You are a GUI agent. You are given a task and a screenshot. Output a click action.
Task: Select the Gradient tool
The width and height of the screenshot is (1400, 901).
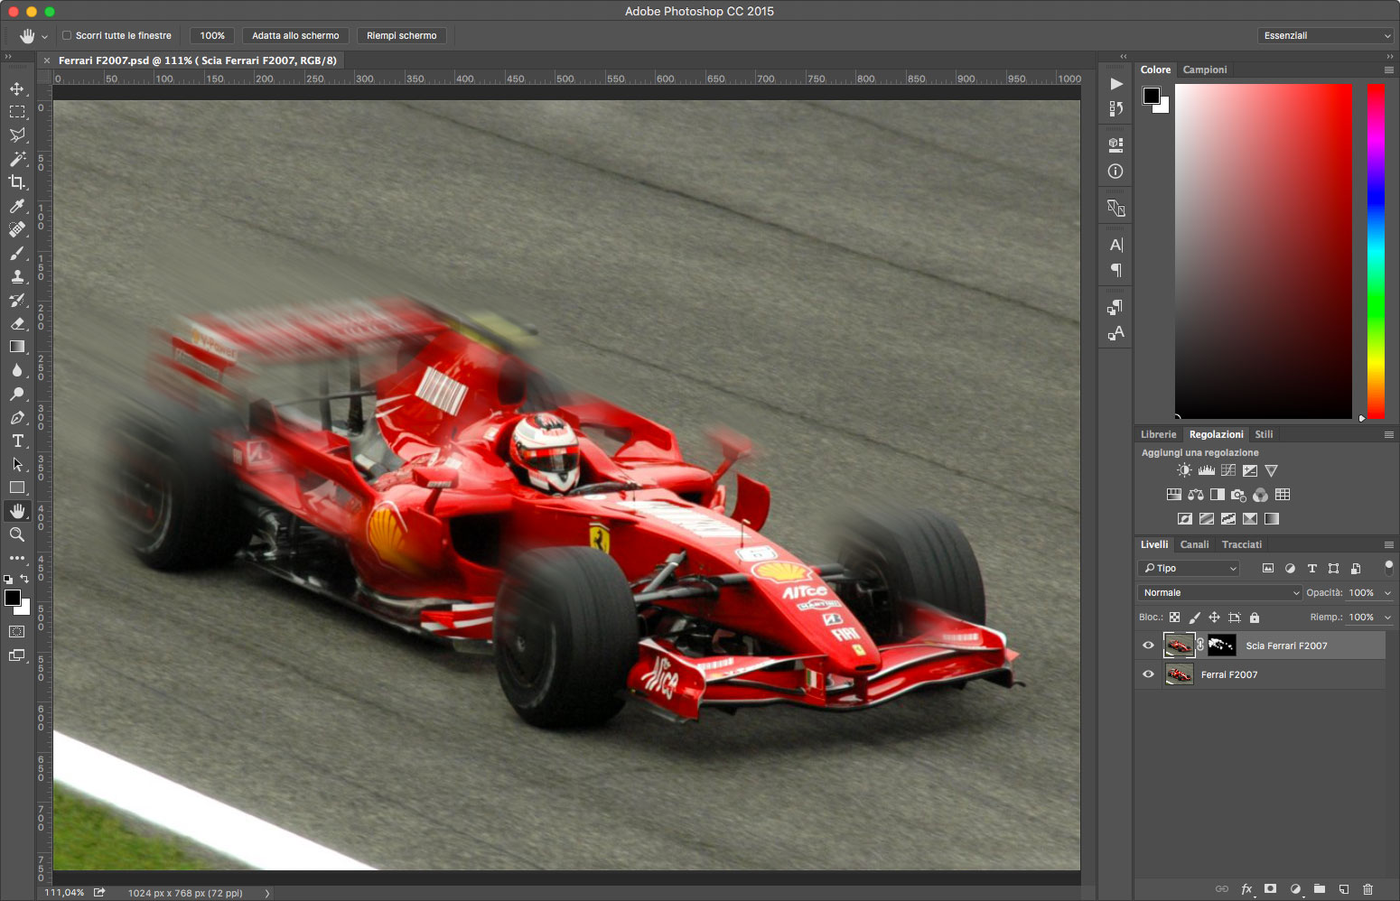click(17, 347)
